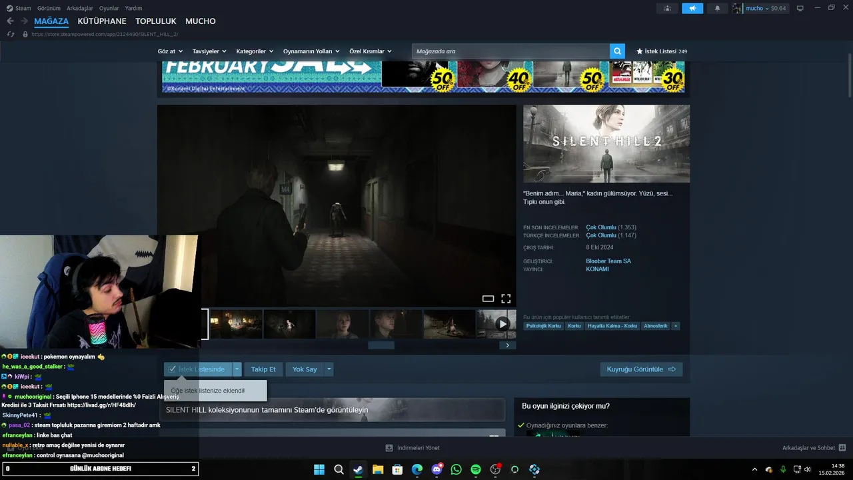Expand the Özel Kısımlar dropdown
The image size is (853, 480).
pyautogui.click(x=371, y=51)
